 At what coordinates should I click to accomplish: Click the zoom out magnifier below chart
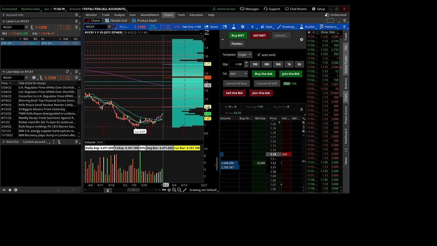(x=179, y=190)
